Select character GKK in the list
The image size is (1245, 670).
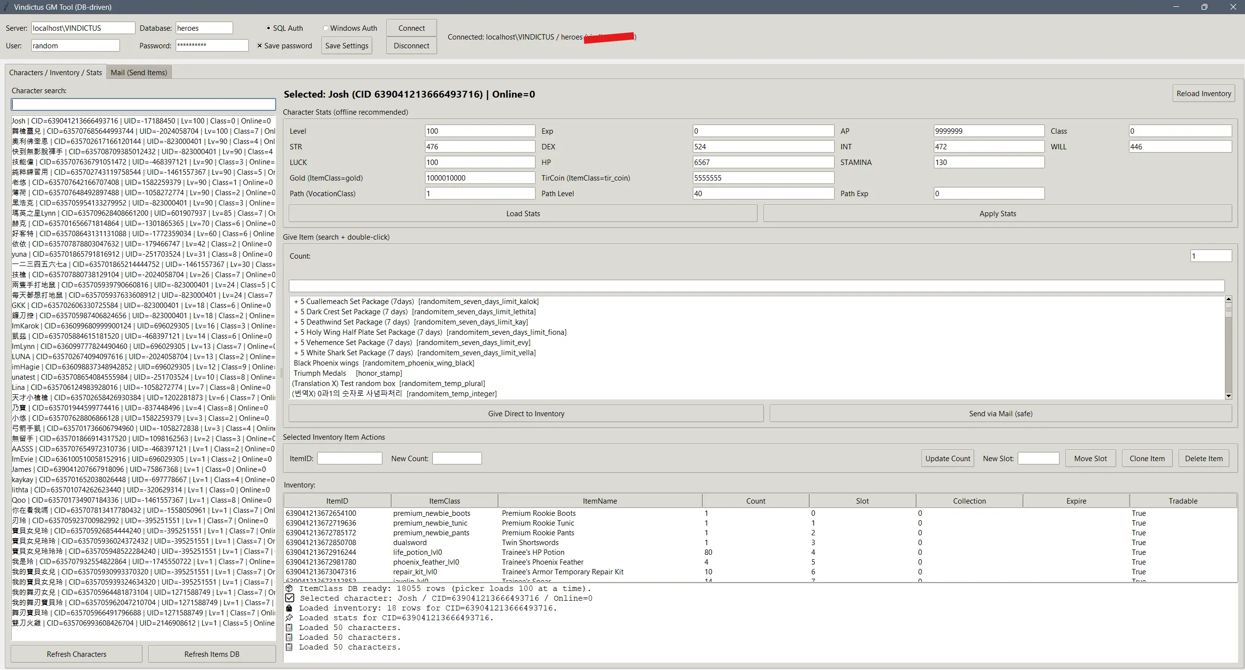[x=143, y=305]
